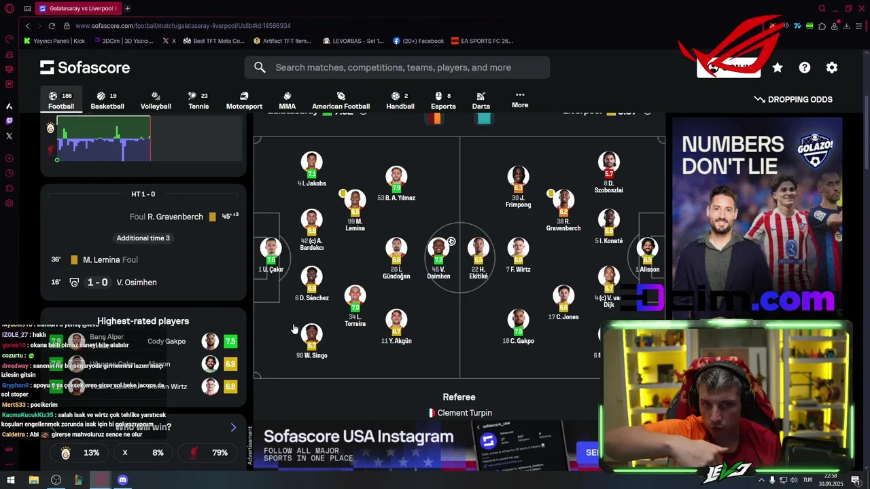Open the American Football tab

[341, 101]
